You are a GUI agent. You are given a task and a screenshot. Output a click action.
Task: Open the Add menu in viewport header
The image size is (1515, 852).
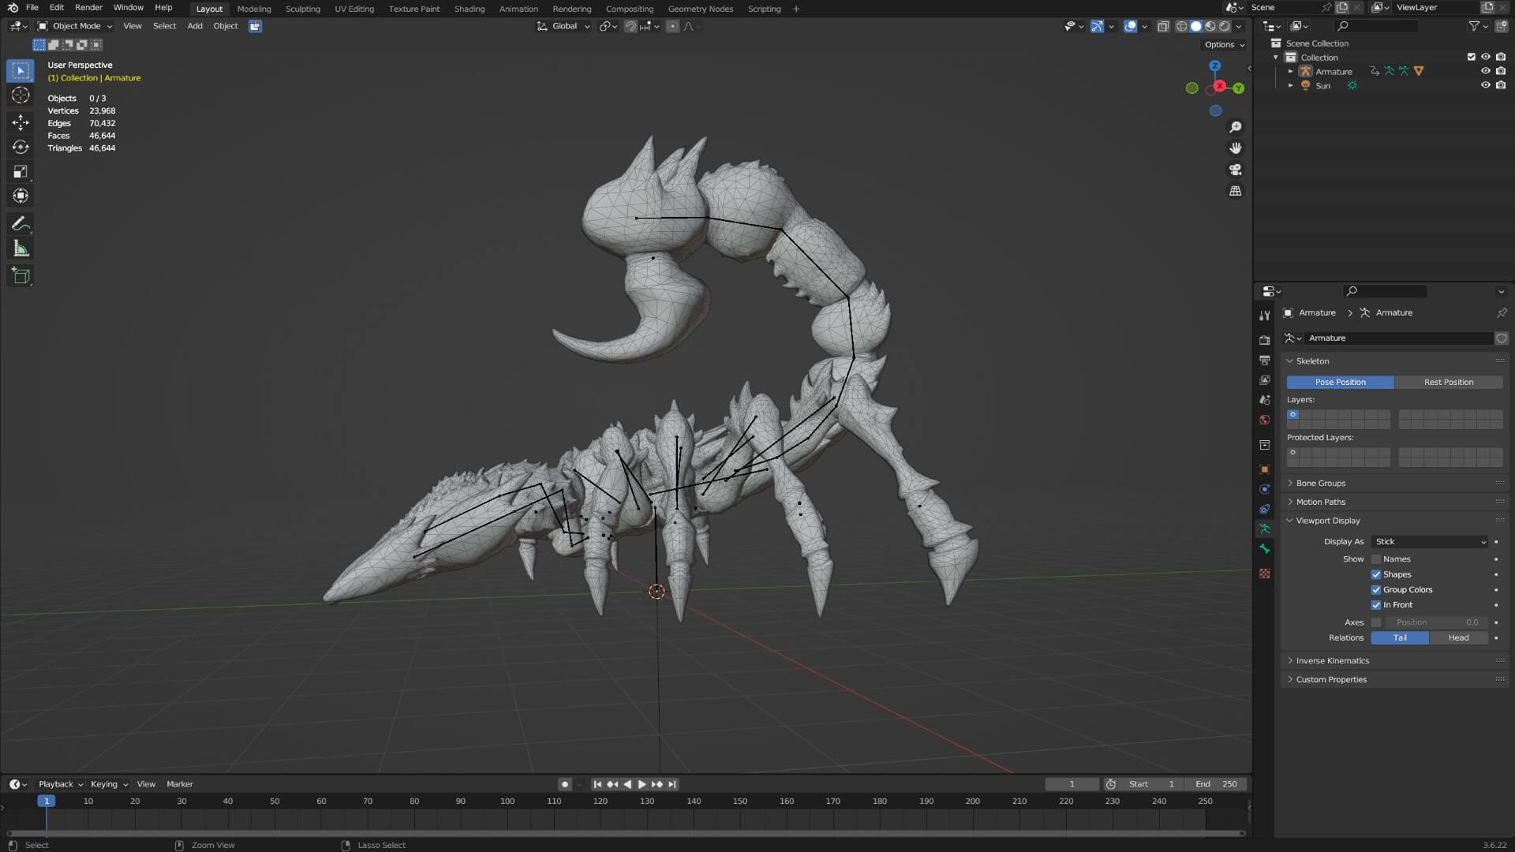[194, 26]
